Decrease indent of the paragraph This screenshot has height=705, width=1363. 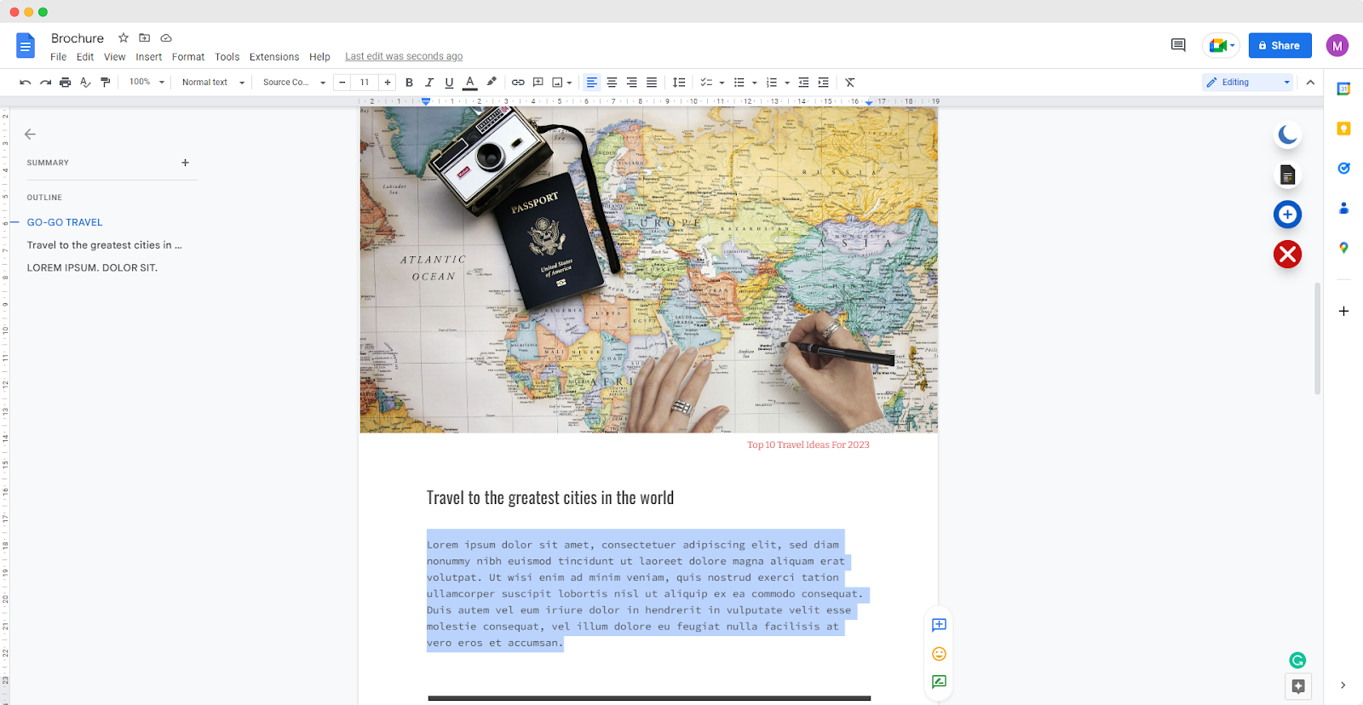tap(803, 83)
